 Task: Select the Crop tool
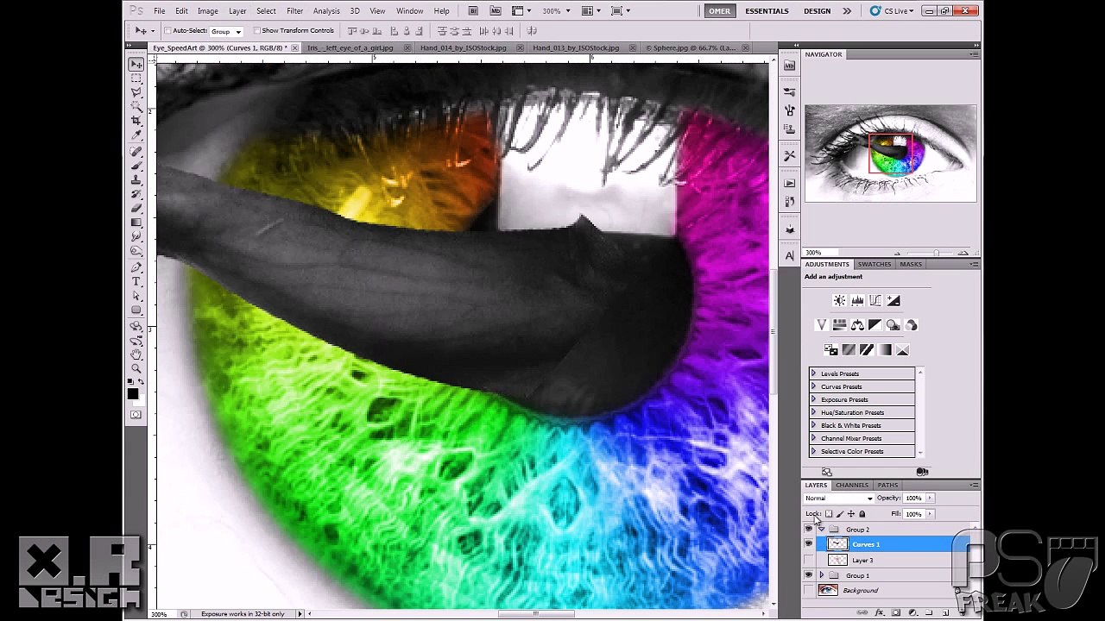tap(136, 121)
